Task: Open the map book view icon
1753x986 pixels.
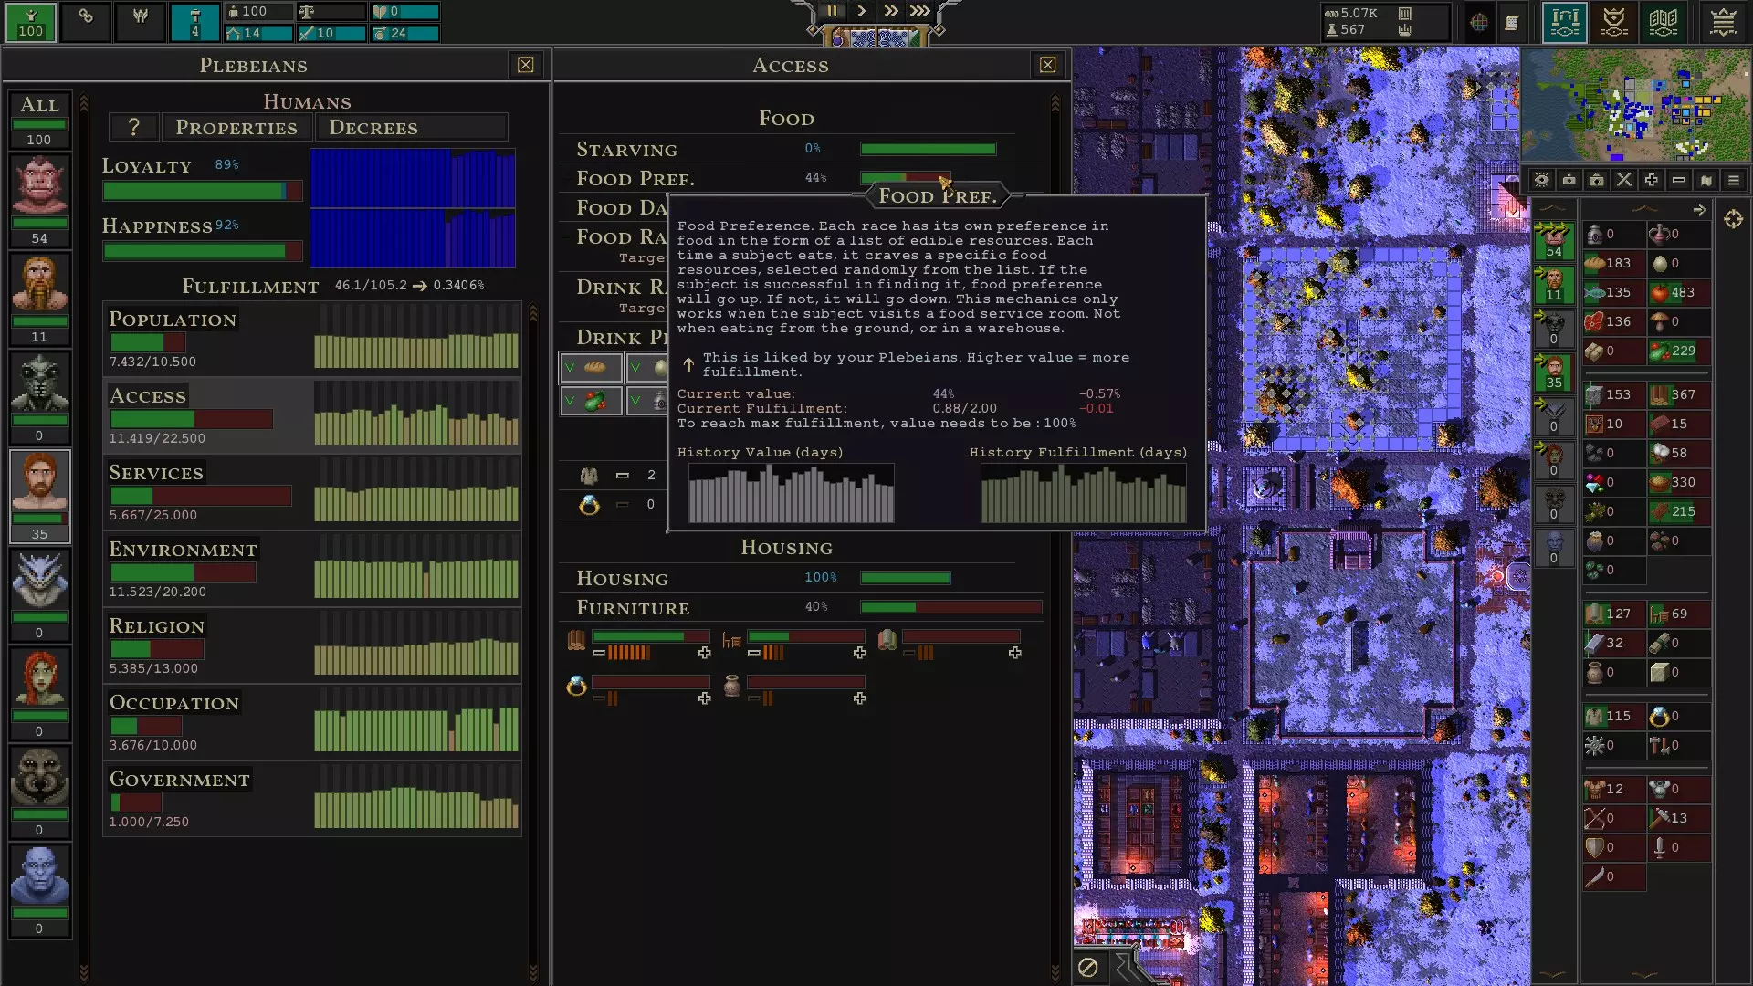Action: point(1664,22)
